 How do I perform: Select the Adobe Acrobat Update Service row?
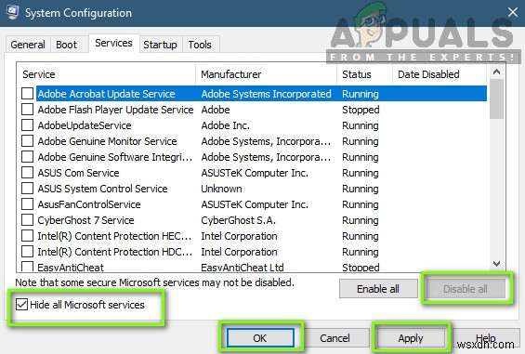click(x=261, y=94)
